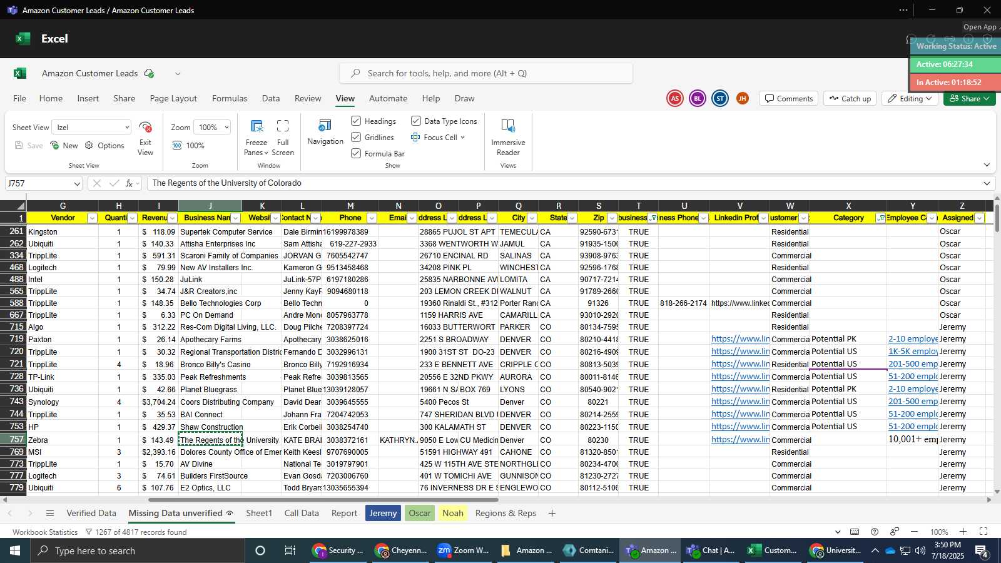This screenshot has width=1001, height=563.
Task: Click the JH collaborator avatar
Action: [x=742, y=98]
